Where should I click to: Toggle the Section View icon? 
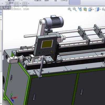85,9
